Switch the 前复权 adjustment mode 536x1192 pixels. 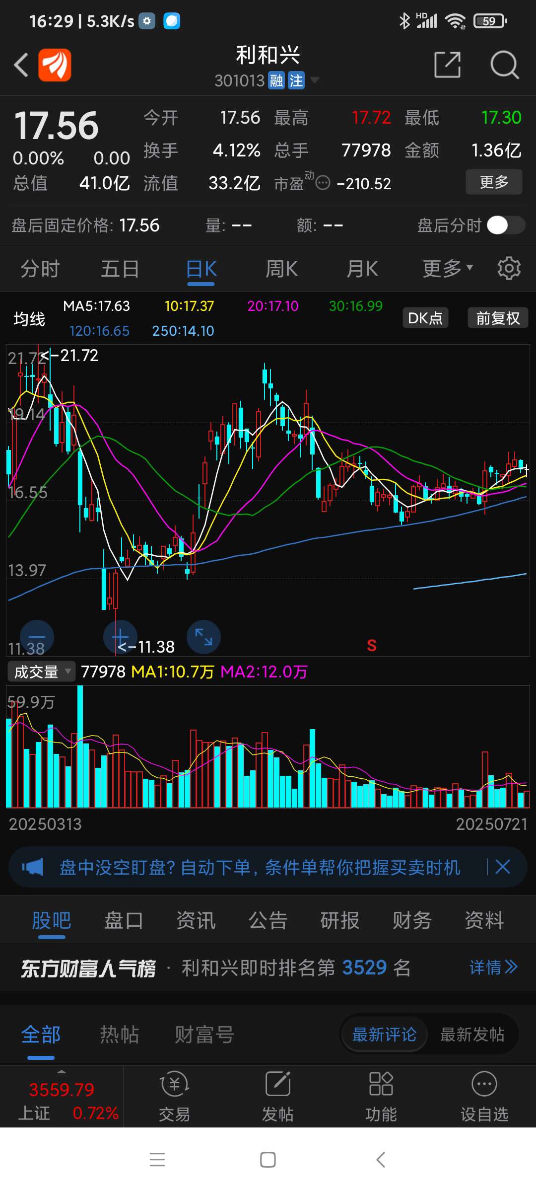pos(498,318)
